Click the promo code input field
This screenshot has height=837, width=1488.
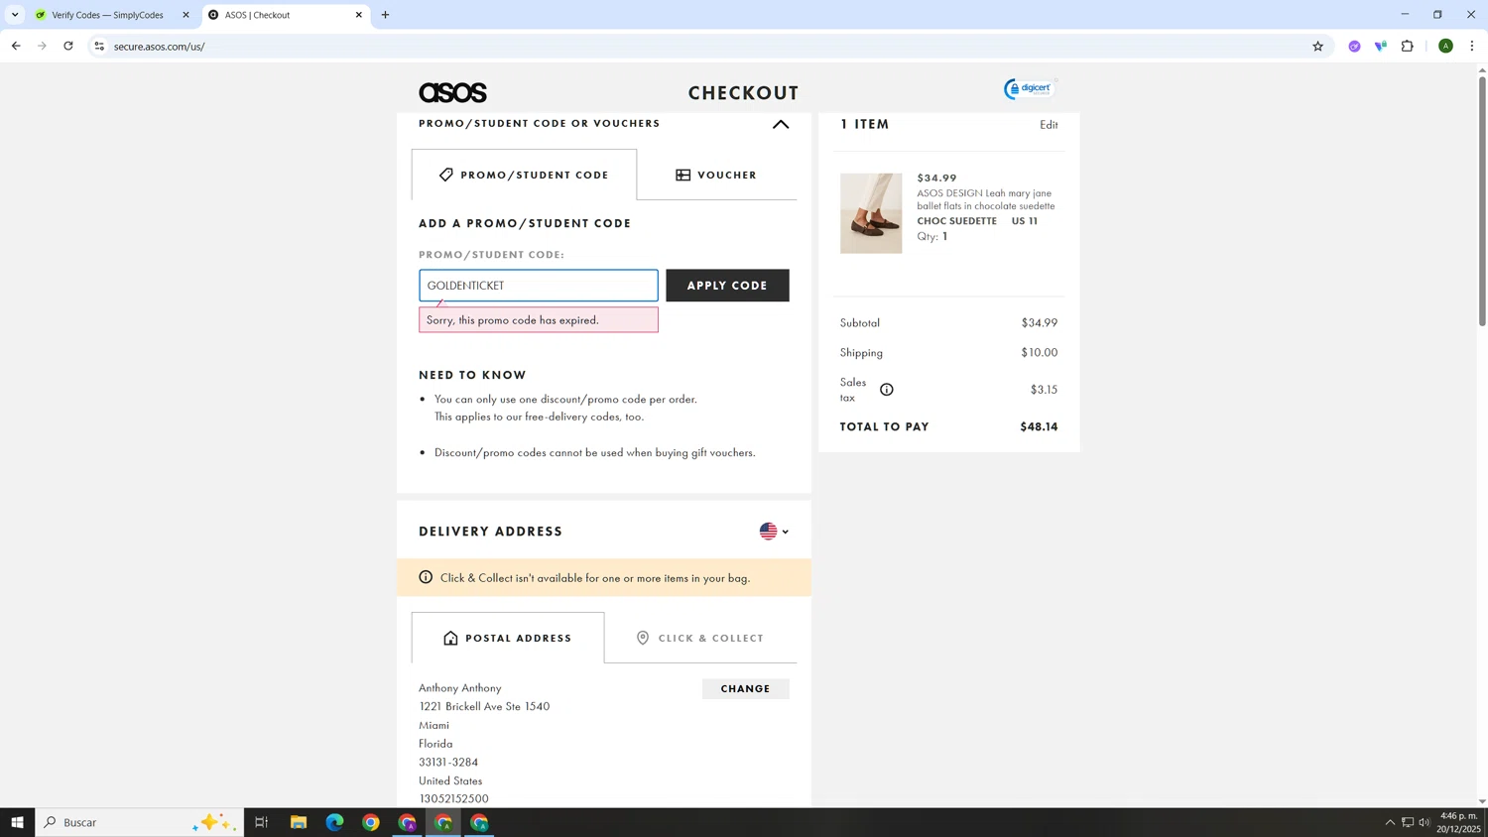(538, 286)
